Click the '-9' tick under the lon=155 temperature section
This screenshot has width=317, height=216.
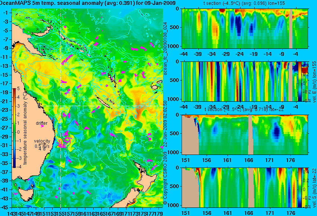(x=282, y=54)
